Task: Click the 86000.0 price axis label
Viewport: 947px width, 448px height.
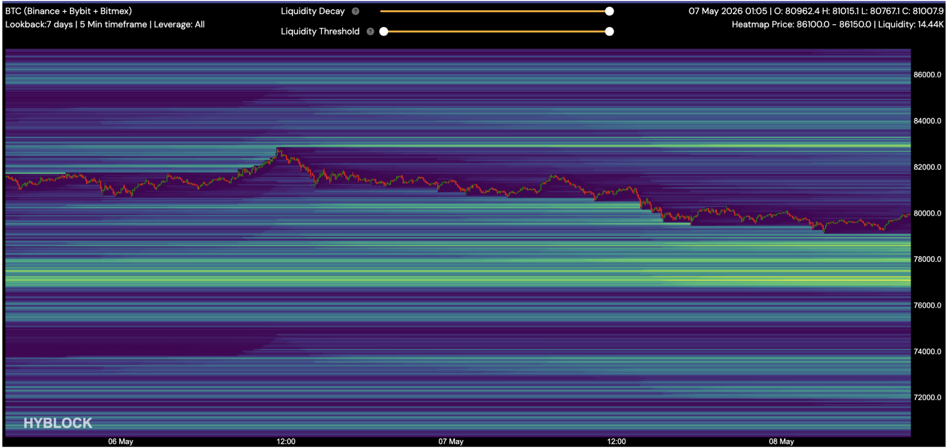Action: [927, 75]
